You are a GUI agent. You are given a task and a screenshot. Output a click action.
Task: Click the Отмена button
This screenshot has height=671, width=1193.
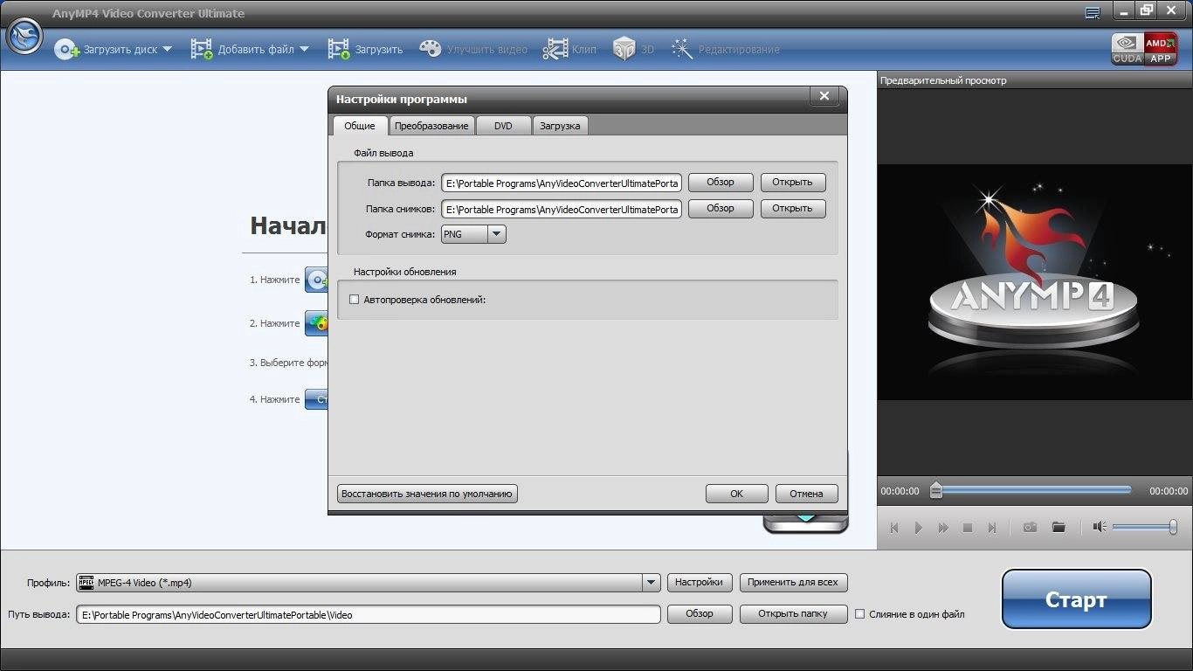click(807, 494)
